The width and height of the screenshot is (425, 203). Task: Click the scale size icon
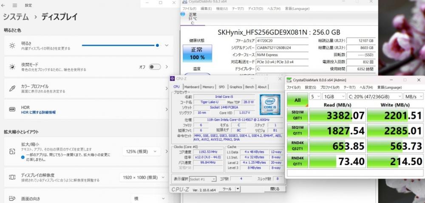coord(12,152)
